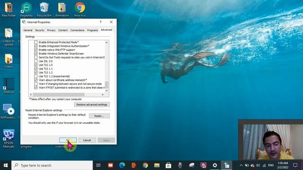Screen dimensions: 303x170
Task: Confirm with the OK button
Action: click(x=68, y=140)
